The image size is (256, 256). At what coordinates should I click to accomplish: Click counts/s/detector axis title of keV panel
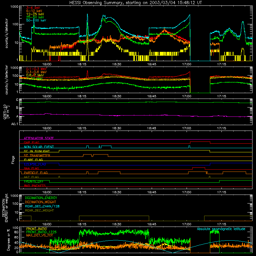(x=6, y=33)
